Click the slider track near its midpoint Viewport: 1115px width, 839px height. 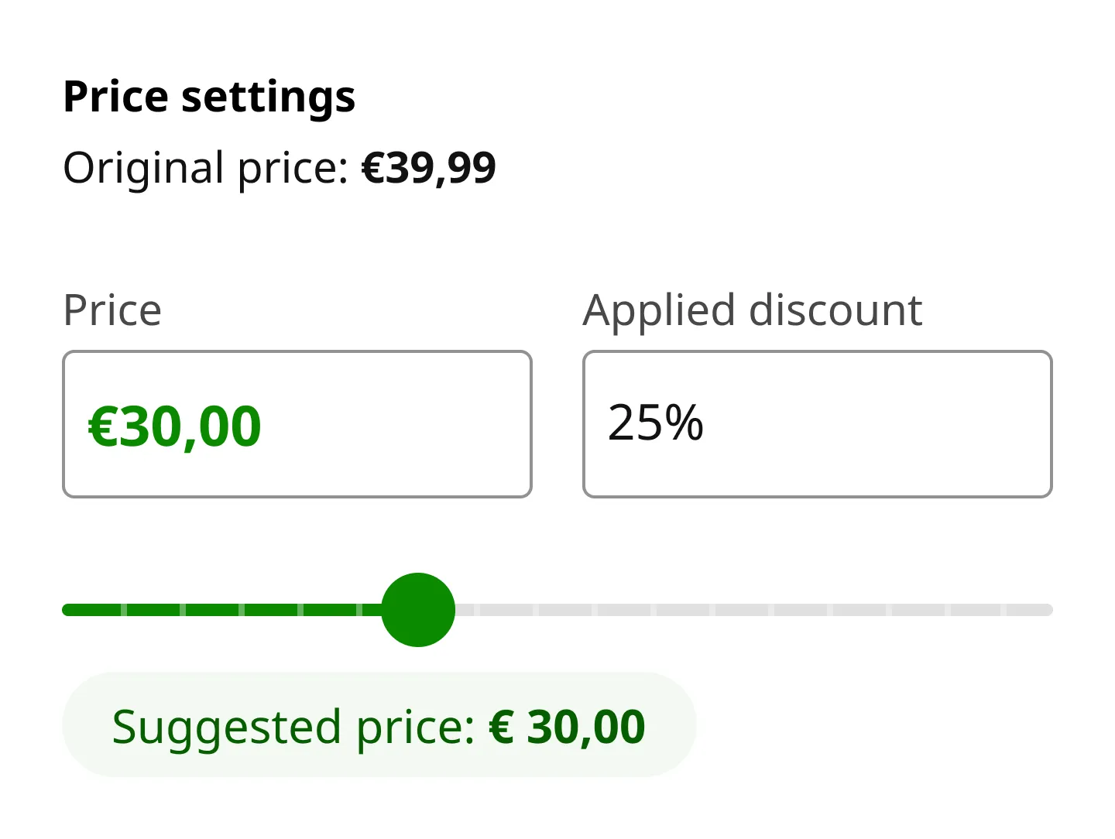[557, 609]
